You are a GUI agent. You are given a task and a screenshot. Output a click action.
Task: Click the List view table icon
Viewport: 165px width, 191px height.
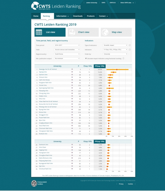point(39,32)
